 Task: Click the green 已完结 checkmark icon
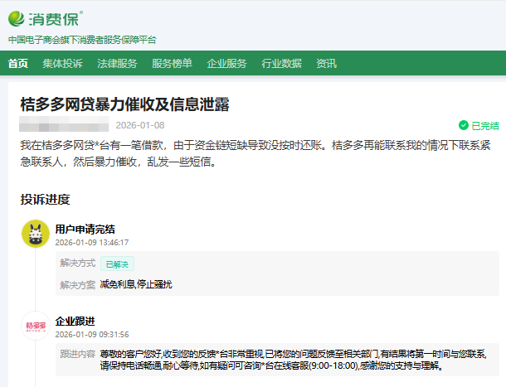pos(463,126)
